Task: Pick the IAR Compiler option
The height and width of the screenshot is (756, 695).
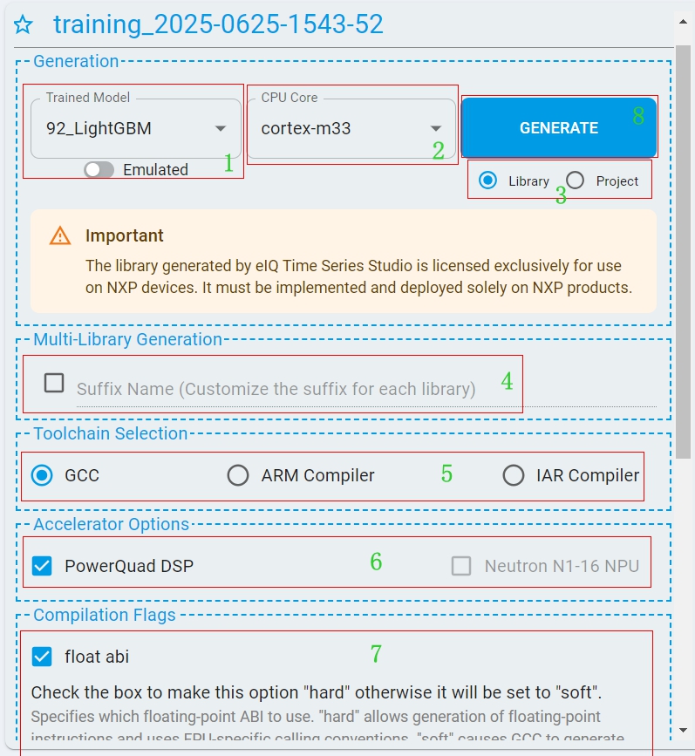Action: pos(514,475)
